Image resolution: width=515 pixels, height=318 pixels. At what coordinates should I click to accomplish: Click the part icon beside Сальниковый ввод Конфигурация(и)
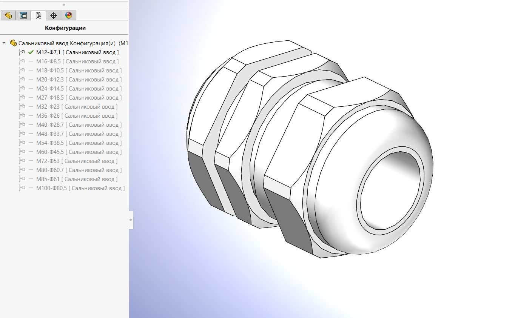[13, 43]
